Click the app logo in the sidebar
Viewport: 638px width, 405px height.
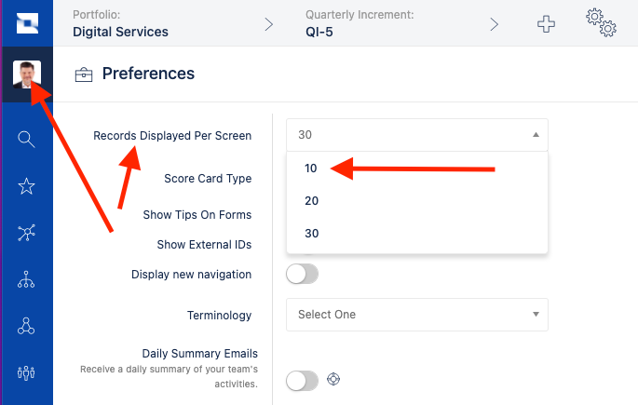pos(27,23)
